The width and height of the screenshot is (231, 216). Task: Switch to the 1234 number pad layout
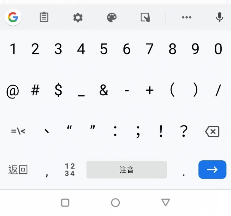pyautogui.click(x=70, y=170)
